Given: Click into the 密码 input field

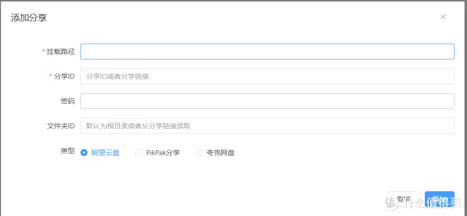Looking at the screenshot, I should pyautogui.click(x=267, y=101).
